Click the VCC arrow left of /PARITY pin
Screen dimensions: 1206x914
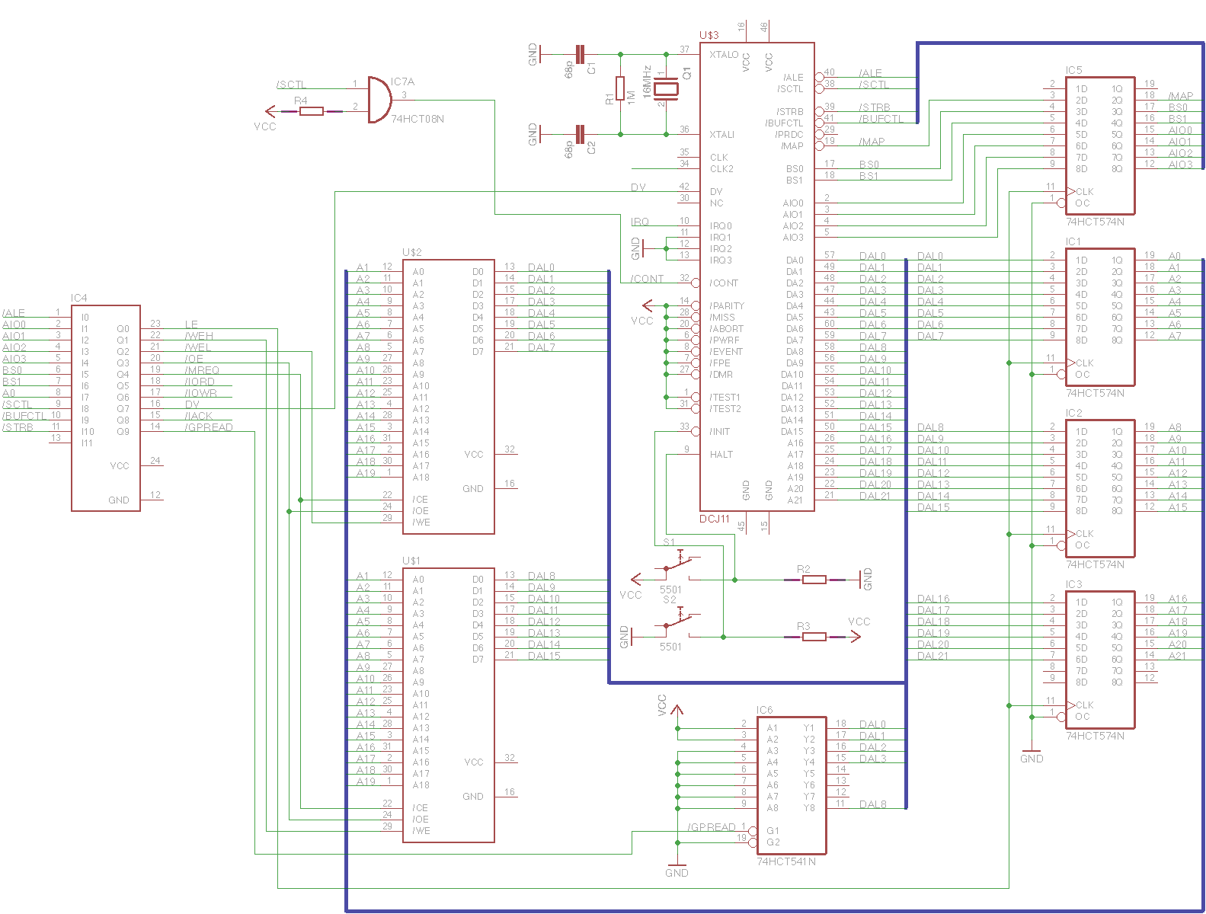tap(648, 305)
